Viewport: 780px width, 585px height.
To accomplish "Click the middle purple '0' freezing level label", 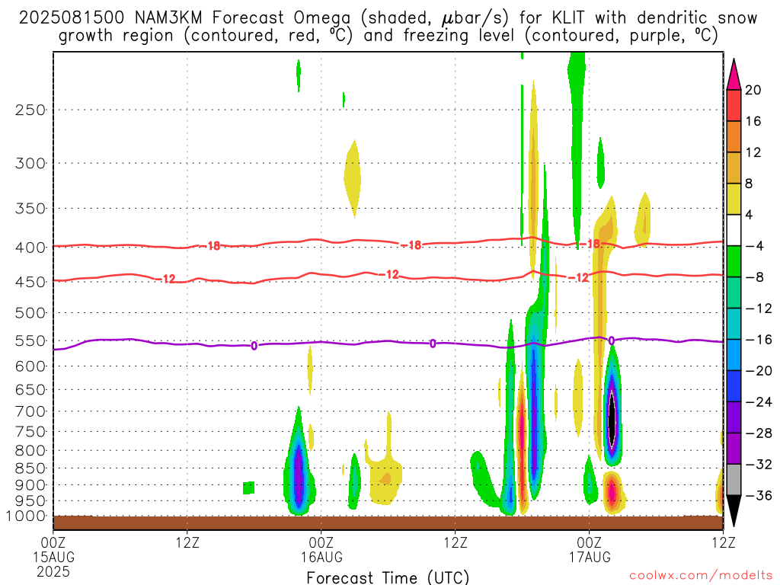I will tap(433, 344).
